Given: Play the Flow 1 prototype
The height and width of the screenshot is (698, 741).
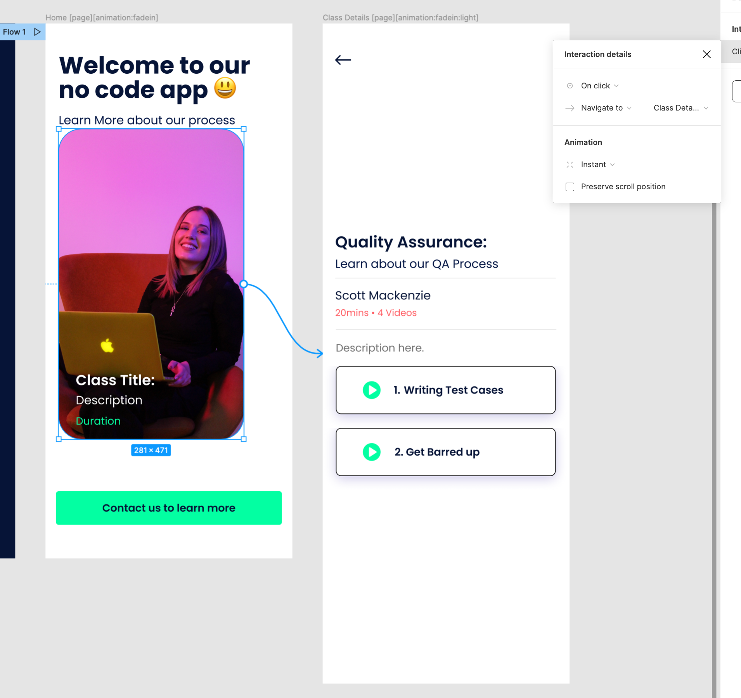Looking at the screenshot, I should pyautogui.click(x=37, y=32).
